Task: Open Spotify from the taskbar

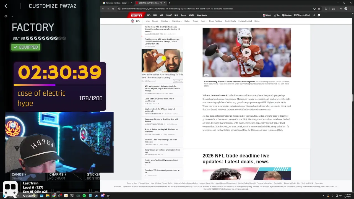Action: pyautogui.click(x=84, y=196)
